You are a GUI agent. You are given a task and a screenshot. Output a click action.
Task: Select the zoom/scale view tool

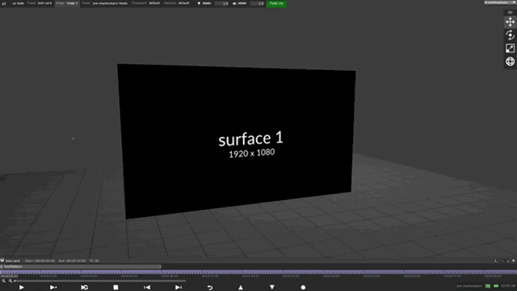pos(510,48)
